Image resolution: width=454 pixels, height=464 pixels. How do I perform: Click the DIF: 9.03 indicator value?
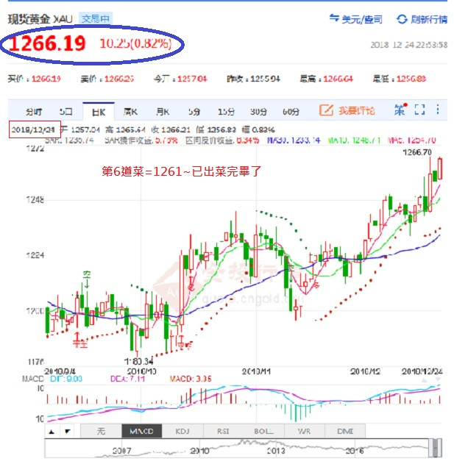point(66,379)
